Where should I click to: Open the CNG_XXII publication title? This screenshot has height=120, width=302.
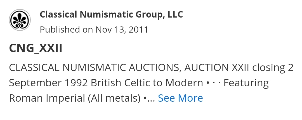click(36, 48)
